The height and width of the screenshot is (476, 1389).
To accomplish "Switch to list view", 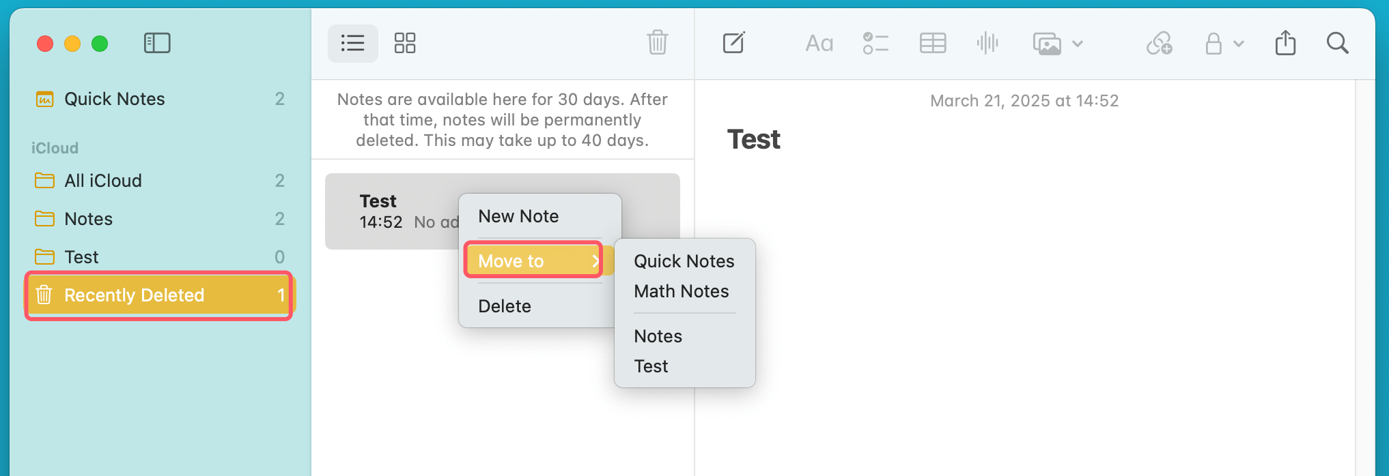I will click(352, 44).
